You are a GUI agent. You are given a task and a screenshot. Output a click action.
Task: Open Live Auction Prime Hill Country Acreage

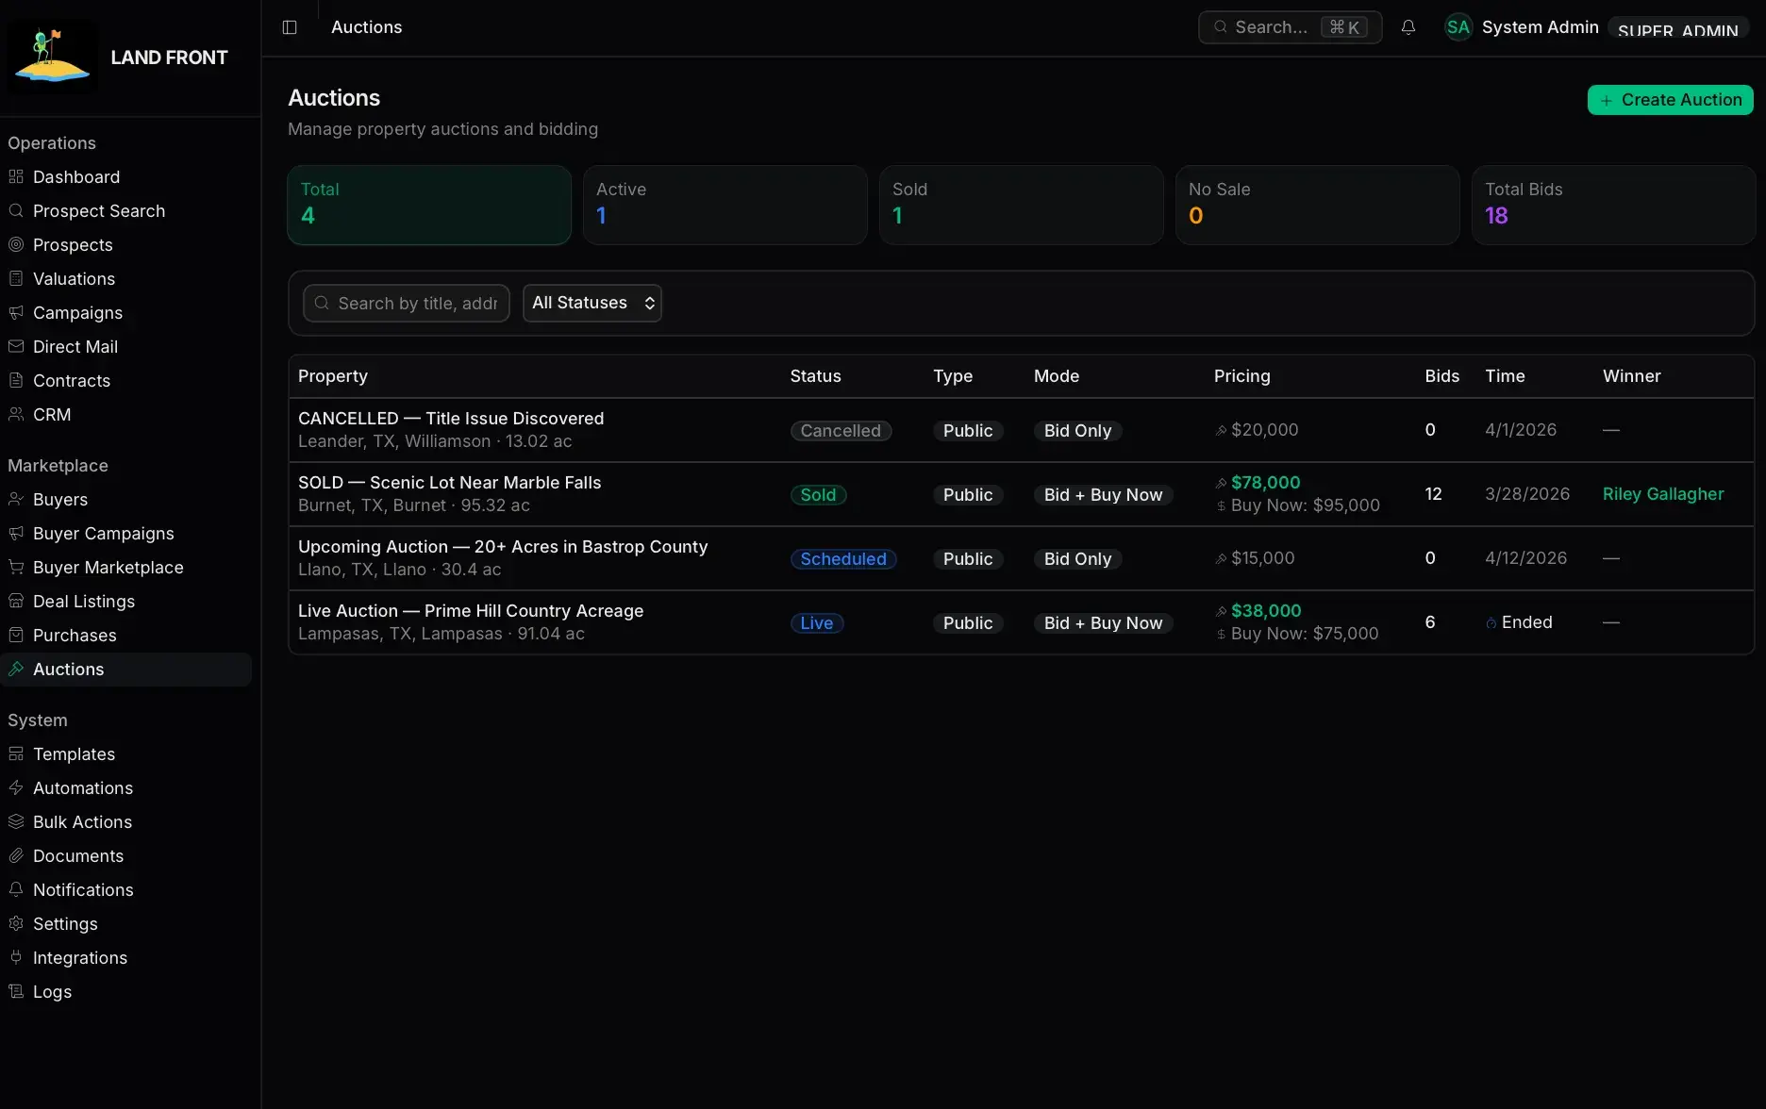click(1021, 622)
